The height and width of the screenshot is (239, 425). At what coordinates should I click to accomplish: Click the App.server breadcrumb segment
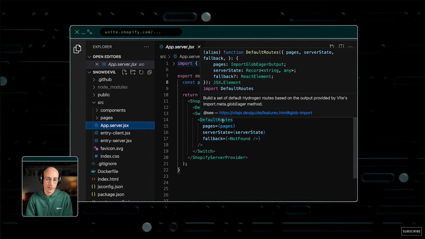(x=189, y=56)
